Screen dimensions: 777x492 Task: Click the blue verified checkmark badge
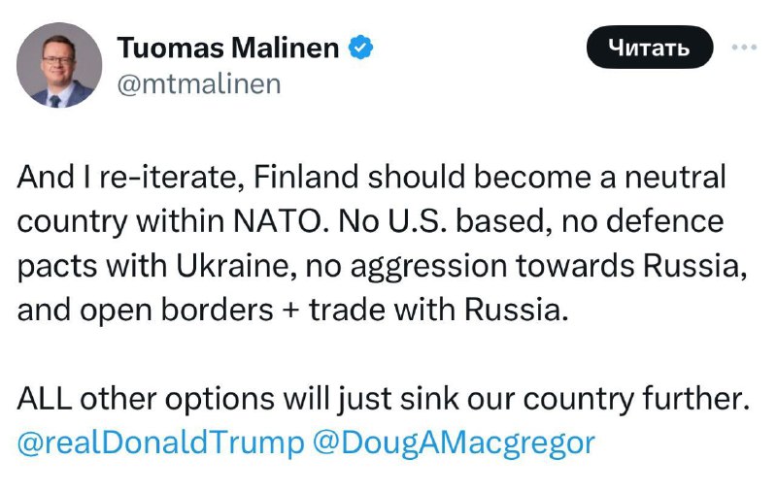tap(360, 48)
